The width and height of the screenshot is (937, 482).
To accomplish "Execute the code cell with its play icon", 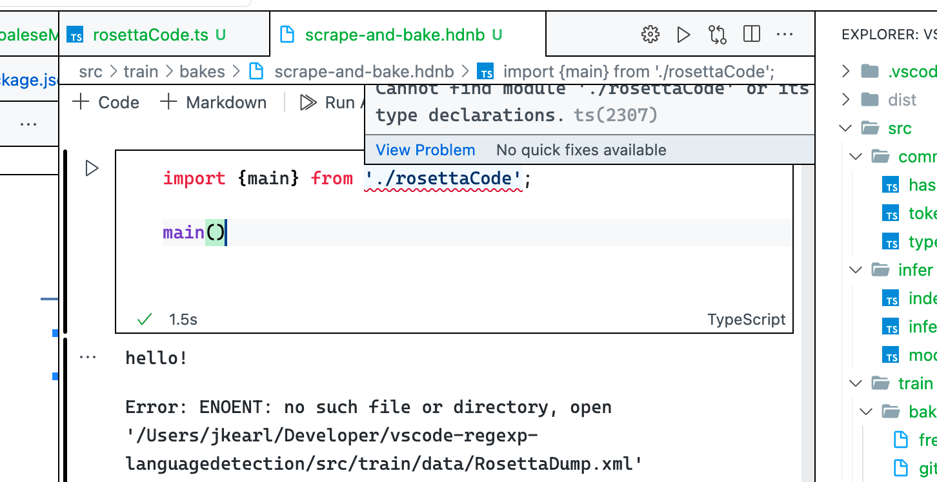I will coord(92,168).
